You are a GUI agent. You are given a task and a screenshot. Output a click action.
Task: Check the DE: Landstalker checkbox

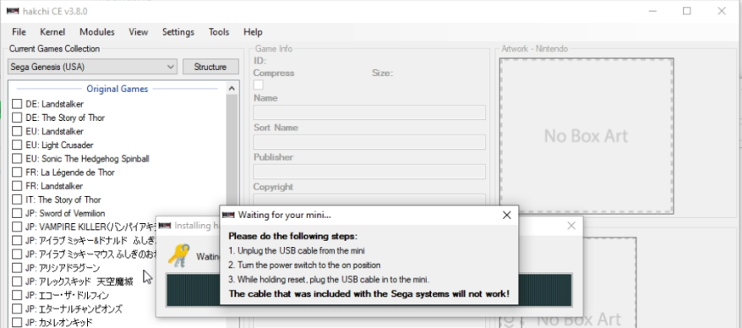click(17, 104)
